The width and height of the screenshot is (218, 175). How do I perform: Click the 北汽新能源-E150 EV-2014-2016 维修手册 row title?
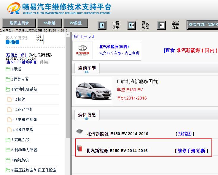[x=117, y=151]
